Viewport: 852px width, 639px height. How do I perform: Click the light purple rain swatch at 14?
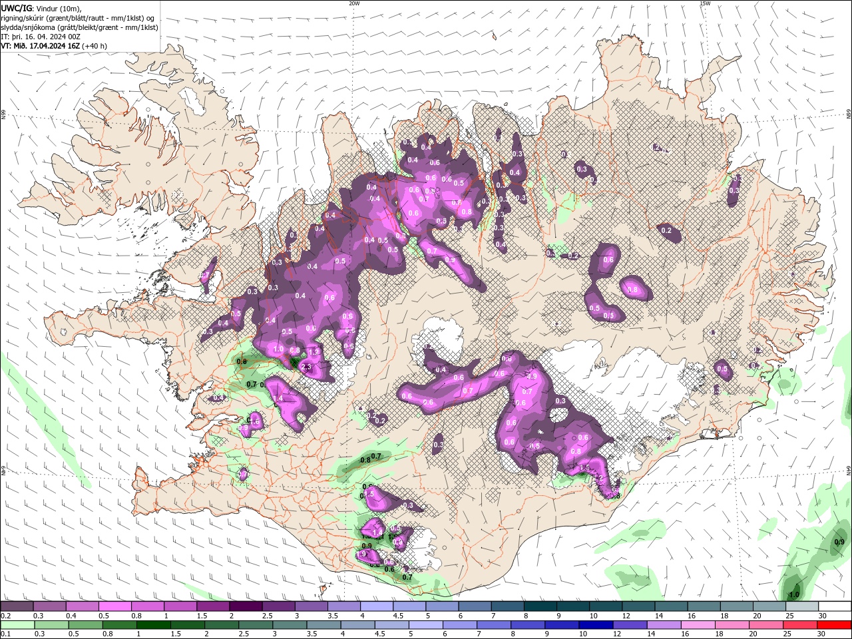pos(664,625)
